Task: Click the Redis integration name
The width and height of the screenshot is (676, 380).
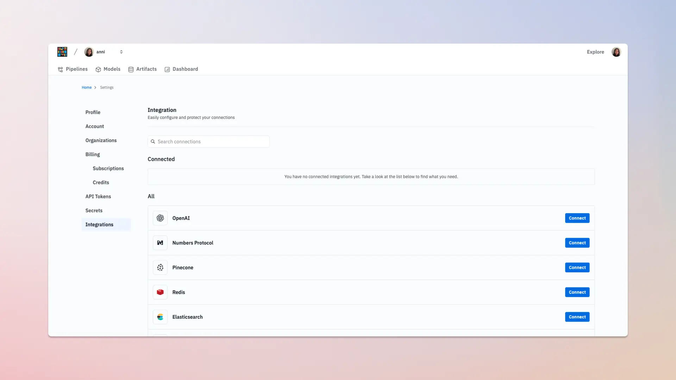Action: [x=179, y=292]
